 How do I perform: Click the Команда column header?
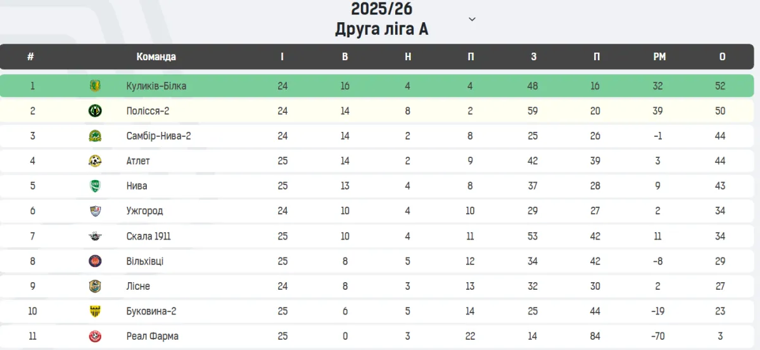(156, 56)
